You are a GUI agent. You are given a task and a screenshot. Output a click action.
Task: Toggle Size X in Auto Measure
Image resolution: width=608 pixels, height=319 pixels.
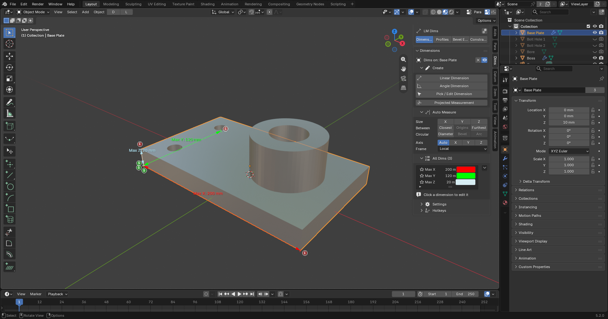point(446,122)
